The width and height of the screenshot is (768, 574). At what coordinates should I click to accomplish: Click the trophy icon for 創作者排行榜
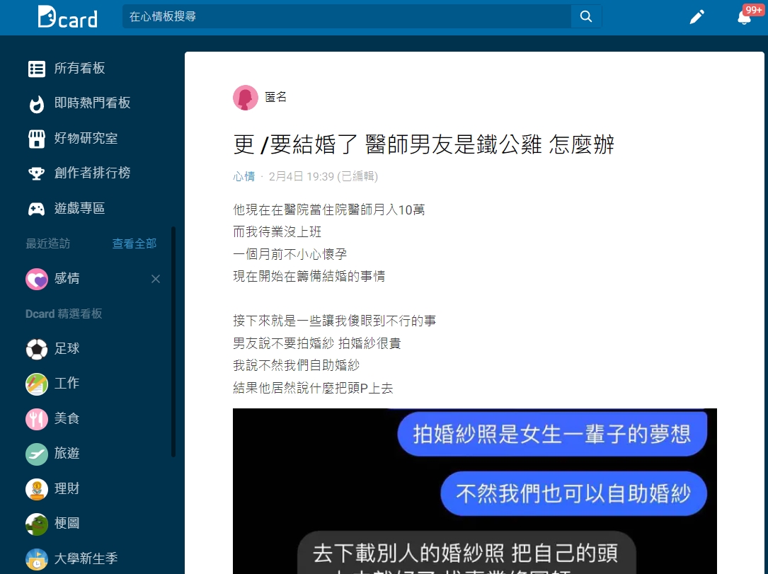point(37,173)
